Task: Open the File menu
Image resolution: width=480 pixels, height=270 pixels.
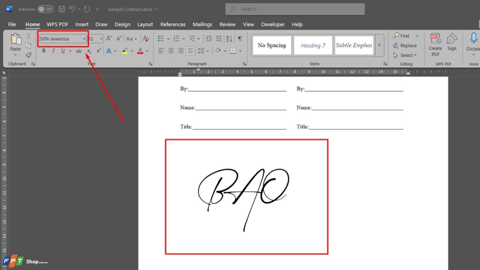Action: click(x=12, y=25)
